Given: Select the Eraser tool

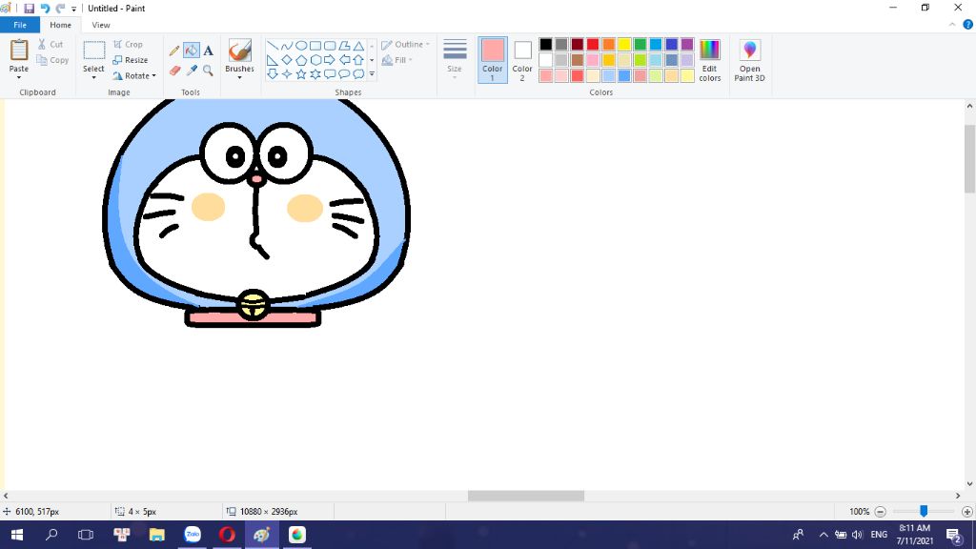Looking at the screenshot, I should click(x=174, y=71).
